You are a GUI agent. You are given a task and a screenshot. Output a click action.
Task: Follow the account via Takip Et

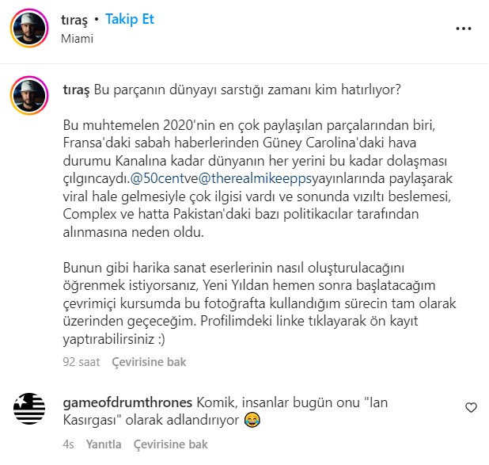[130, 19]
